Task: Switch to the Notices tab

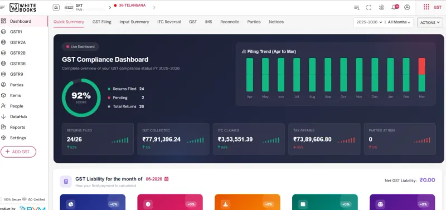Action: tap(276, 22)
